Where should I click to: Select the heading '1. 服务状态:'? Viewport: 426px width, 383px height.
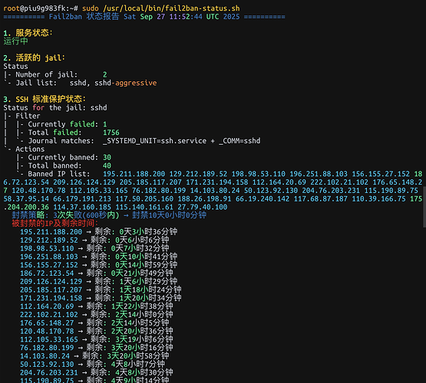point(28,33)
